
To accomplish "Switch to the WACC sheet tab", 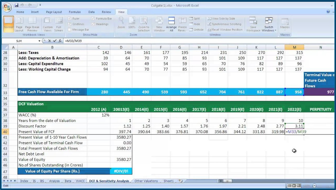I will [x=80, y=181].
